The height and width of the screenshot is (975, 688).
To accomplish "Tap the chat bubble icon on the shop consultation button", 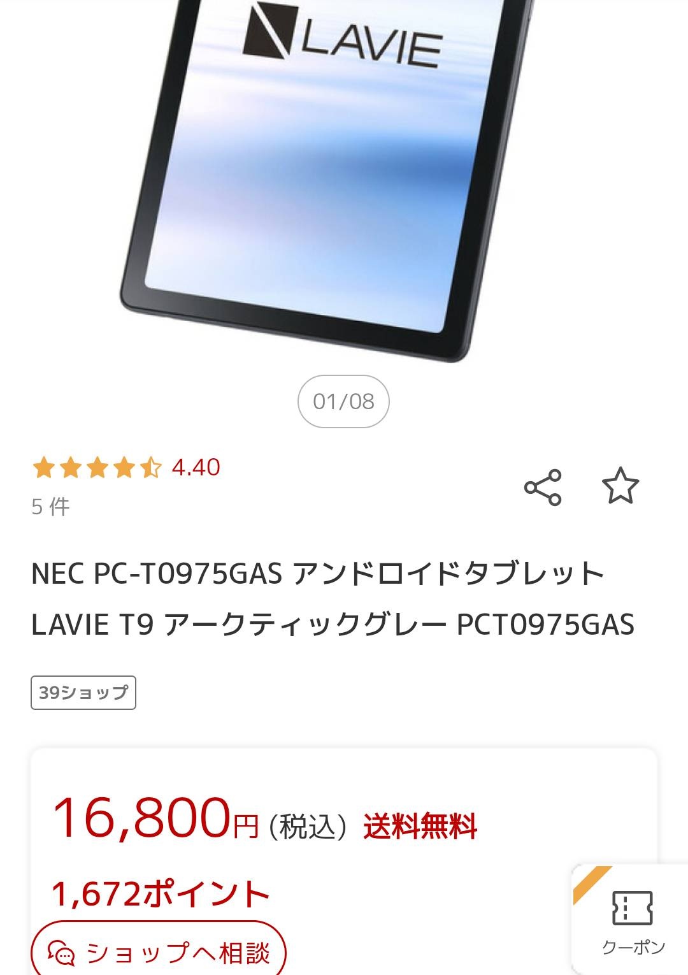I will click(x=62, y=953).
